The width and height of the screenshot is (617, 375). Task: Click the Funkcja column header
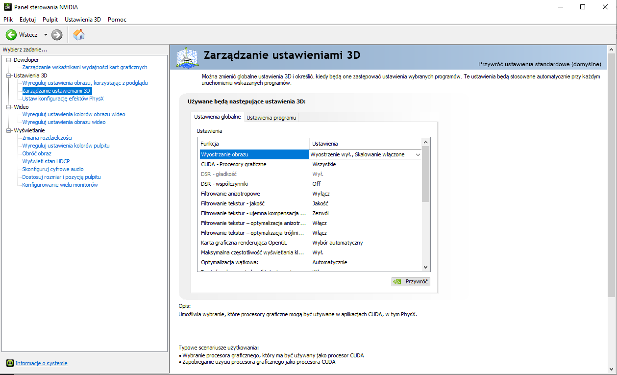(253, 144)
